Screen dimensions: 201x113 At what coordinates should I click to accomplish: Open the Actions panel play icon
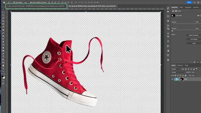168,12
